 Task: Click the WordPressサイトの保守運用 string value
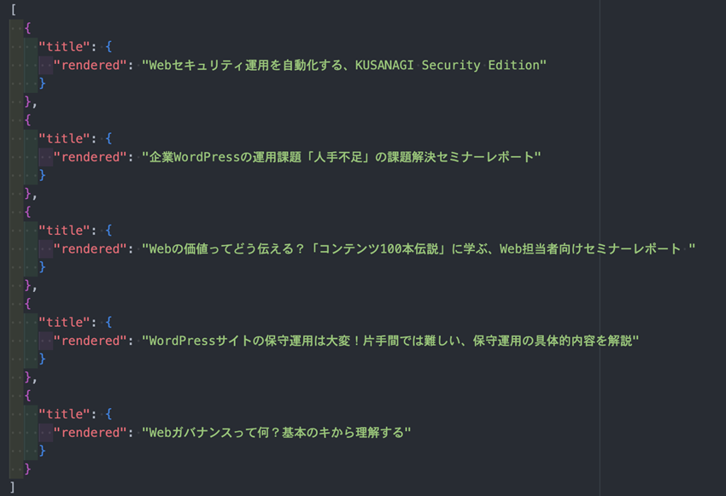390,341
